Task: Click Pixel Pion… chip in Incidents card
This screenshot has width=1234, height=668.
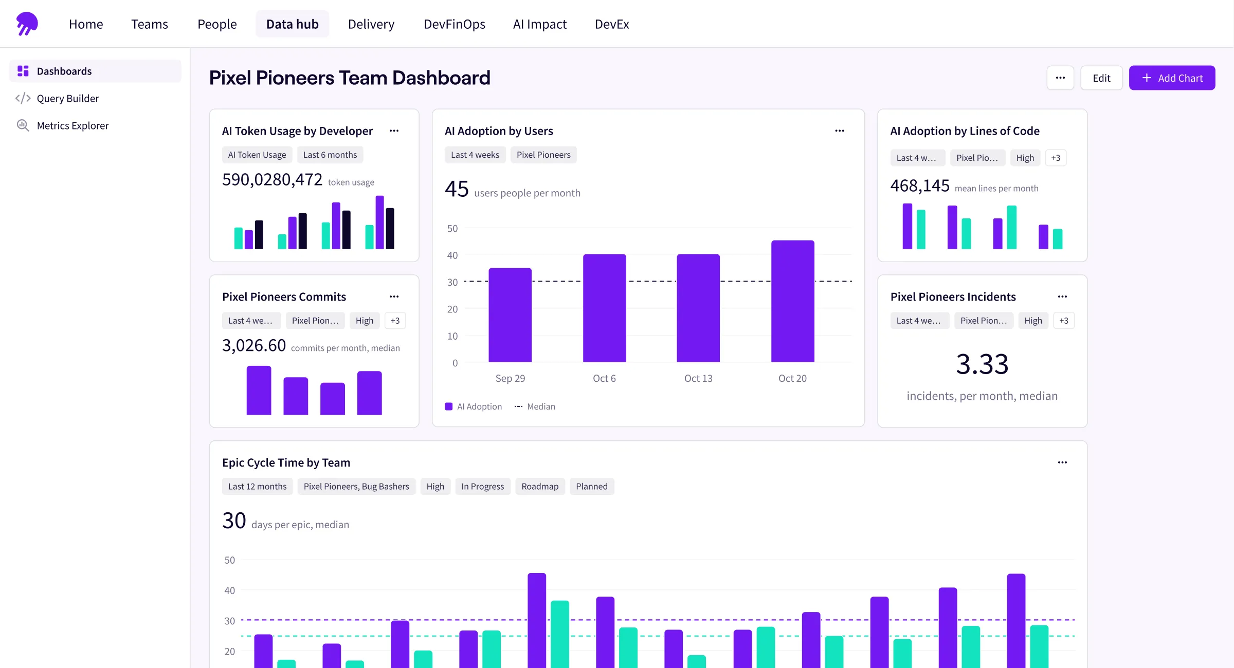Action: click(x=984, y=321)
